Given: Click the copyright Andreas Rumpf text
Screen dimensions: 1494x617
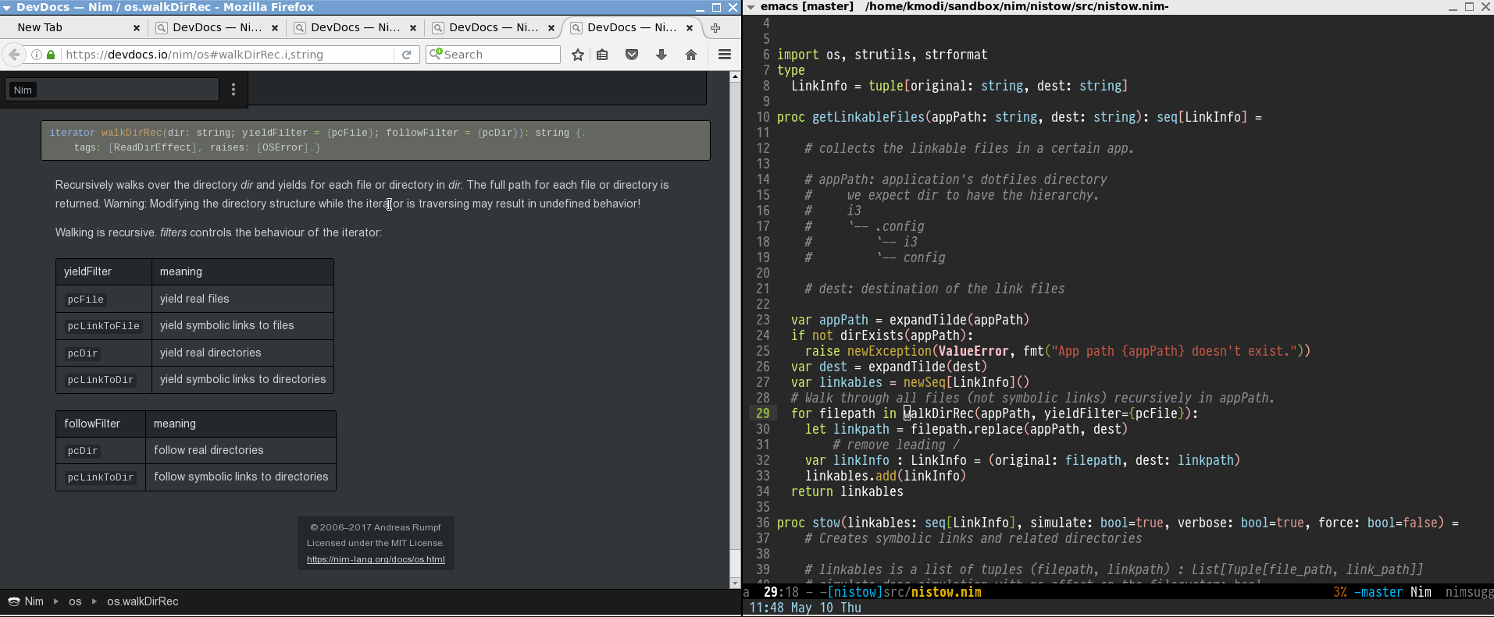Looking at the screenshot, I should click(x=376, y=527).
